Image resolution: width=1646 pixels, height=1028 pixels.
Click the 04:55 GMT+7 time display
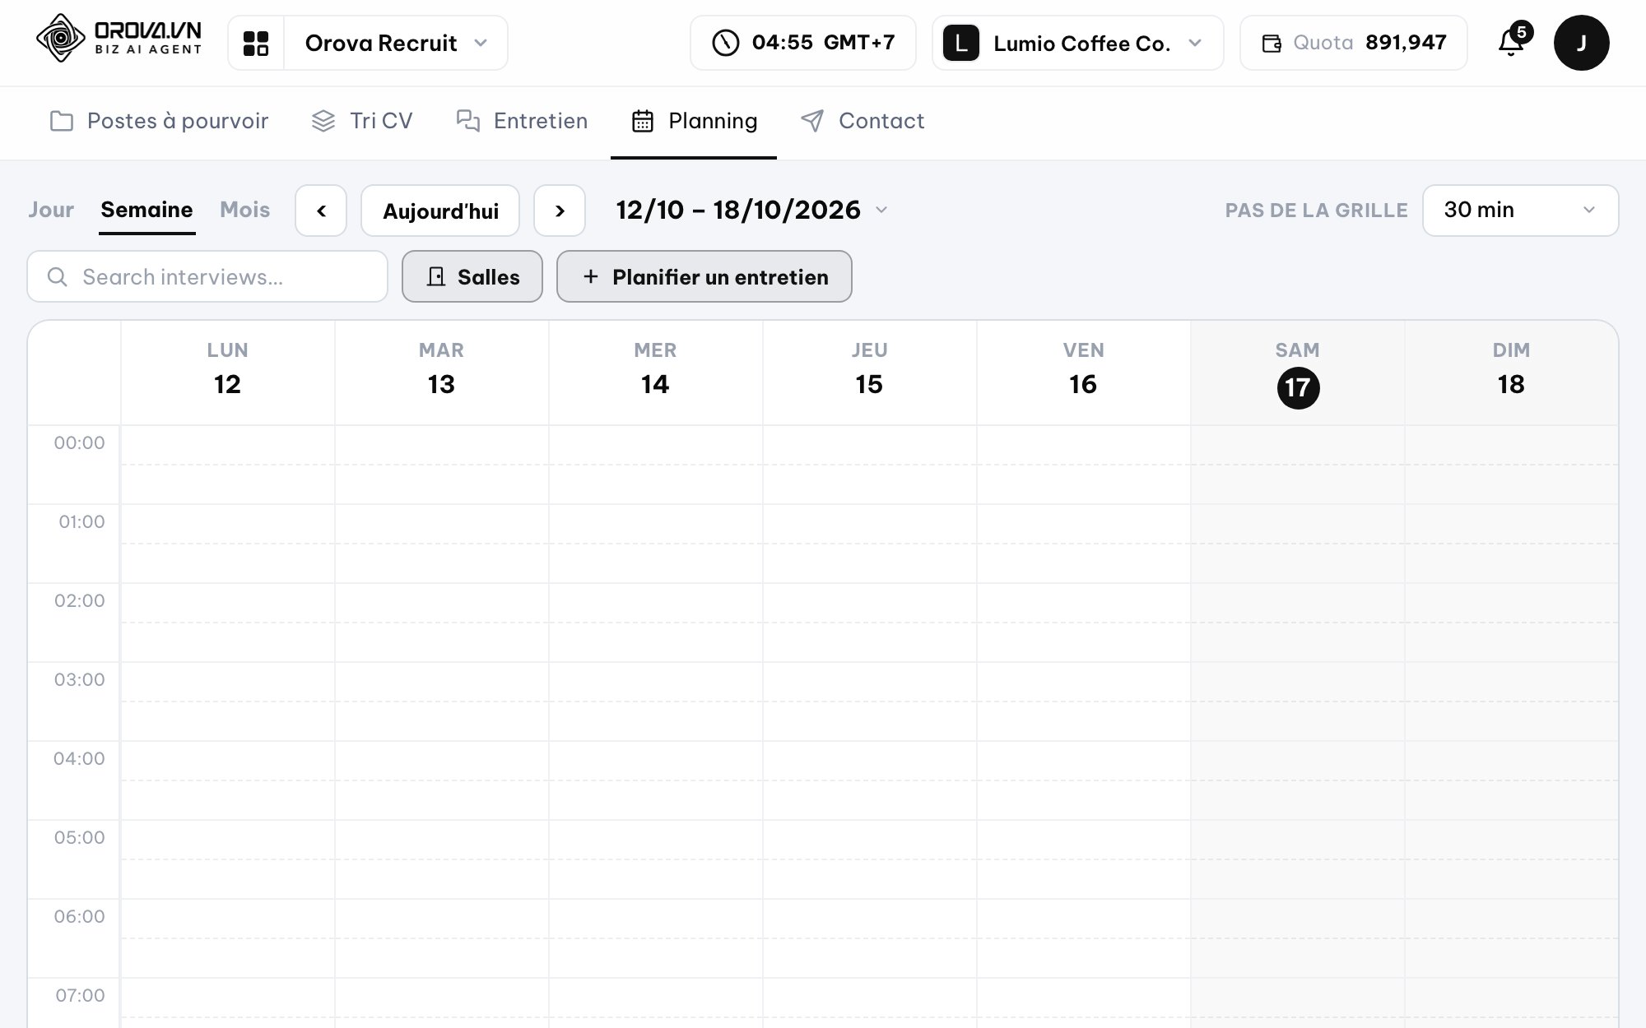pos(803,43)
